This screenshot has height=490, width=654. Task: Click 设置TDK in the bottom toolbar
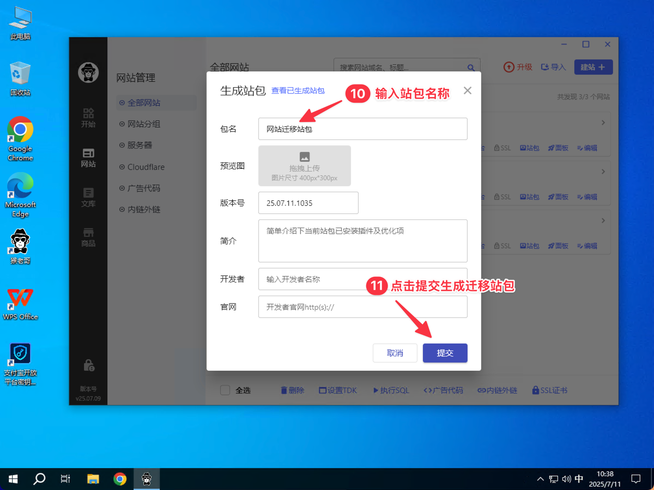338,390
